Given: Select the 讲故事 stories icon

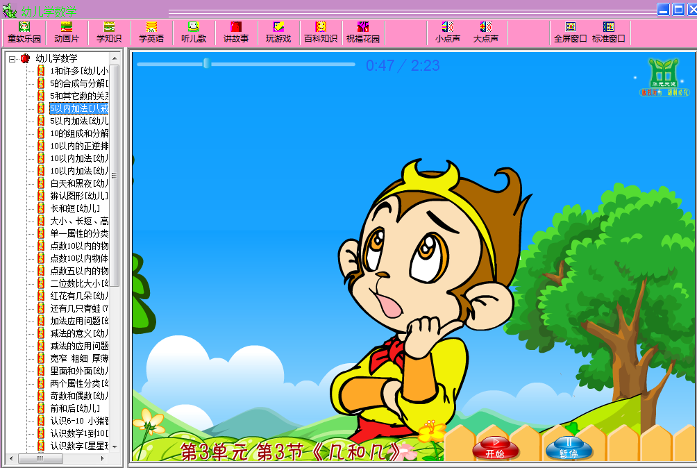Looking at the screenshot, I should pyautogui.click(x=235, y=33).
